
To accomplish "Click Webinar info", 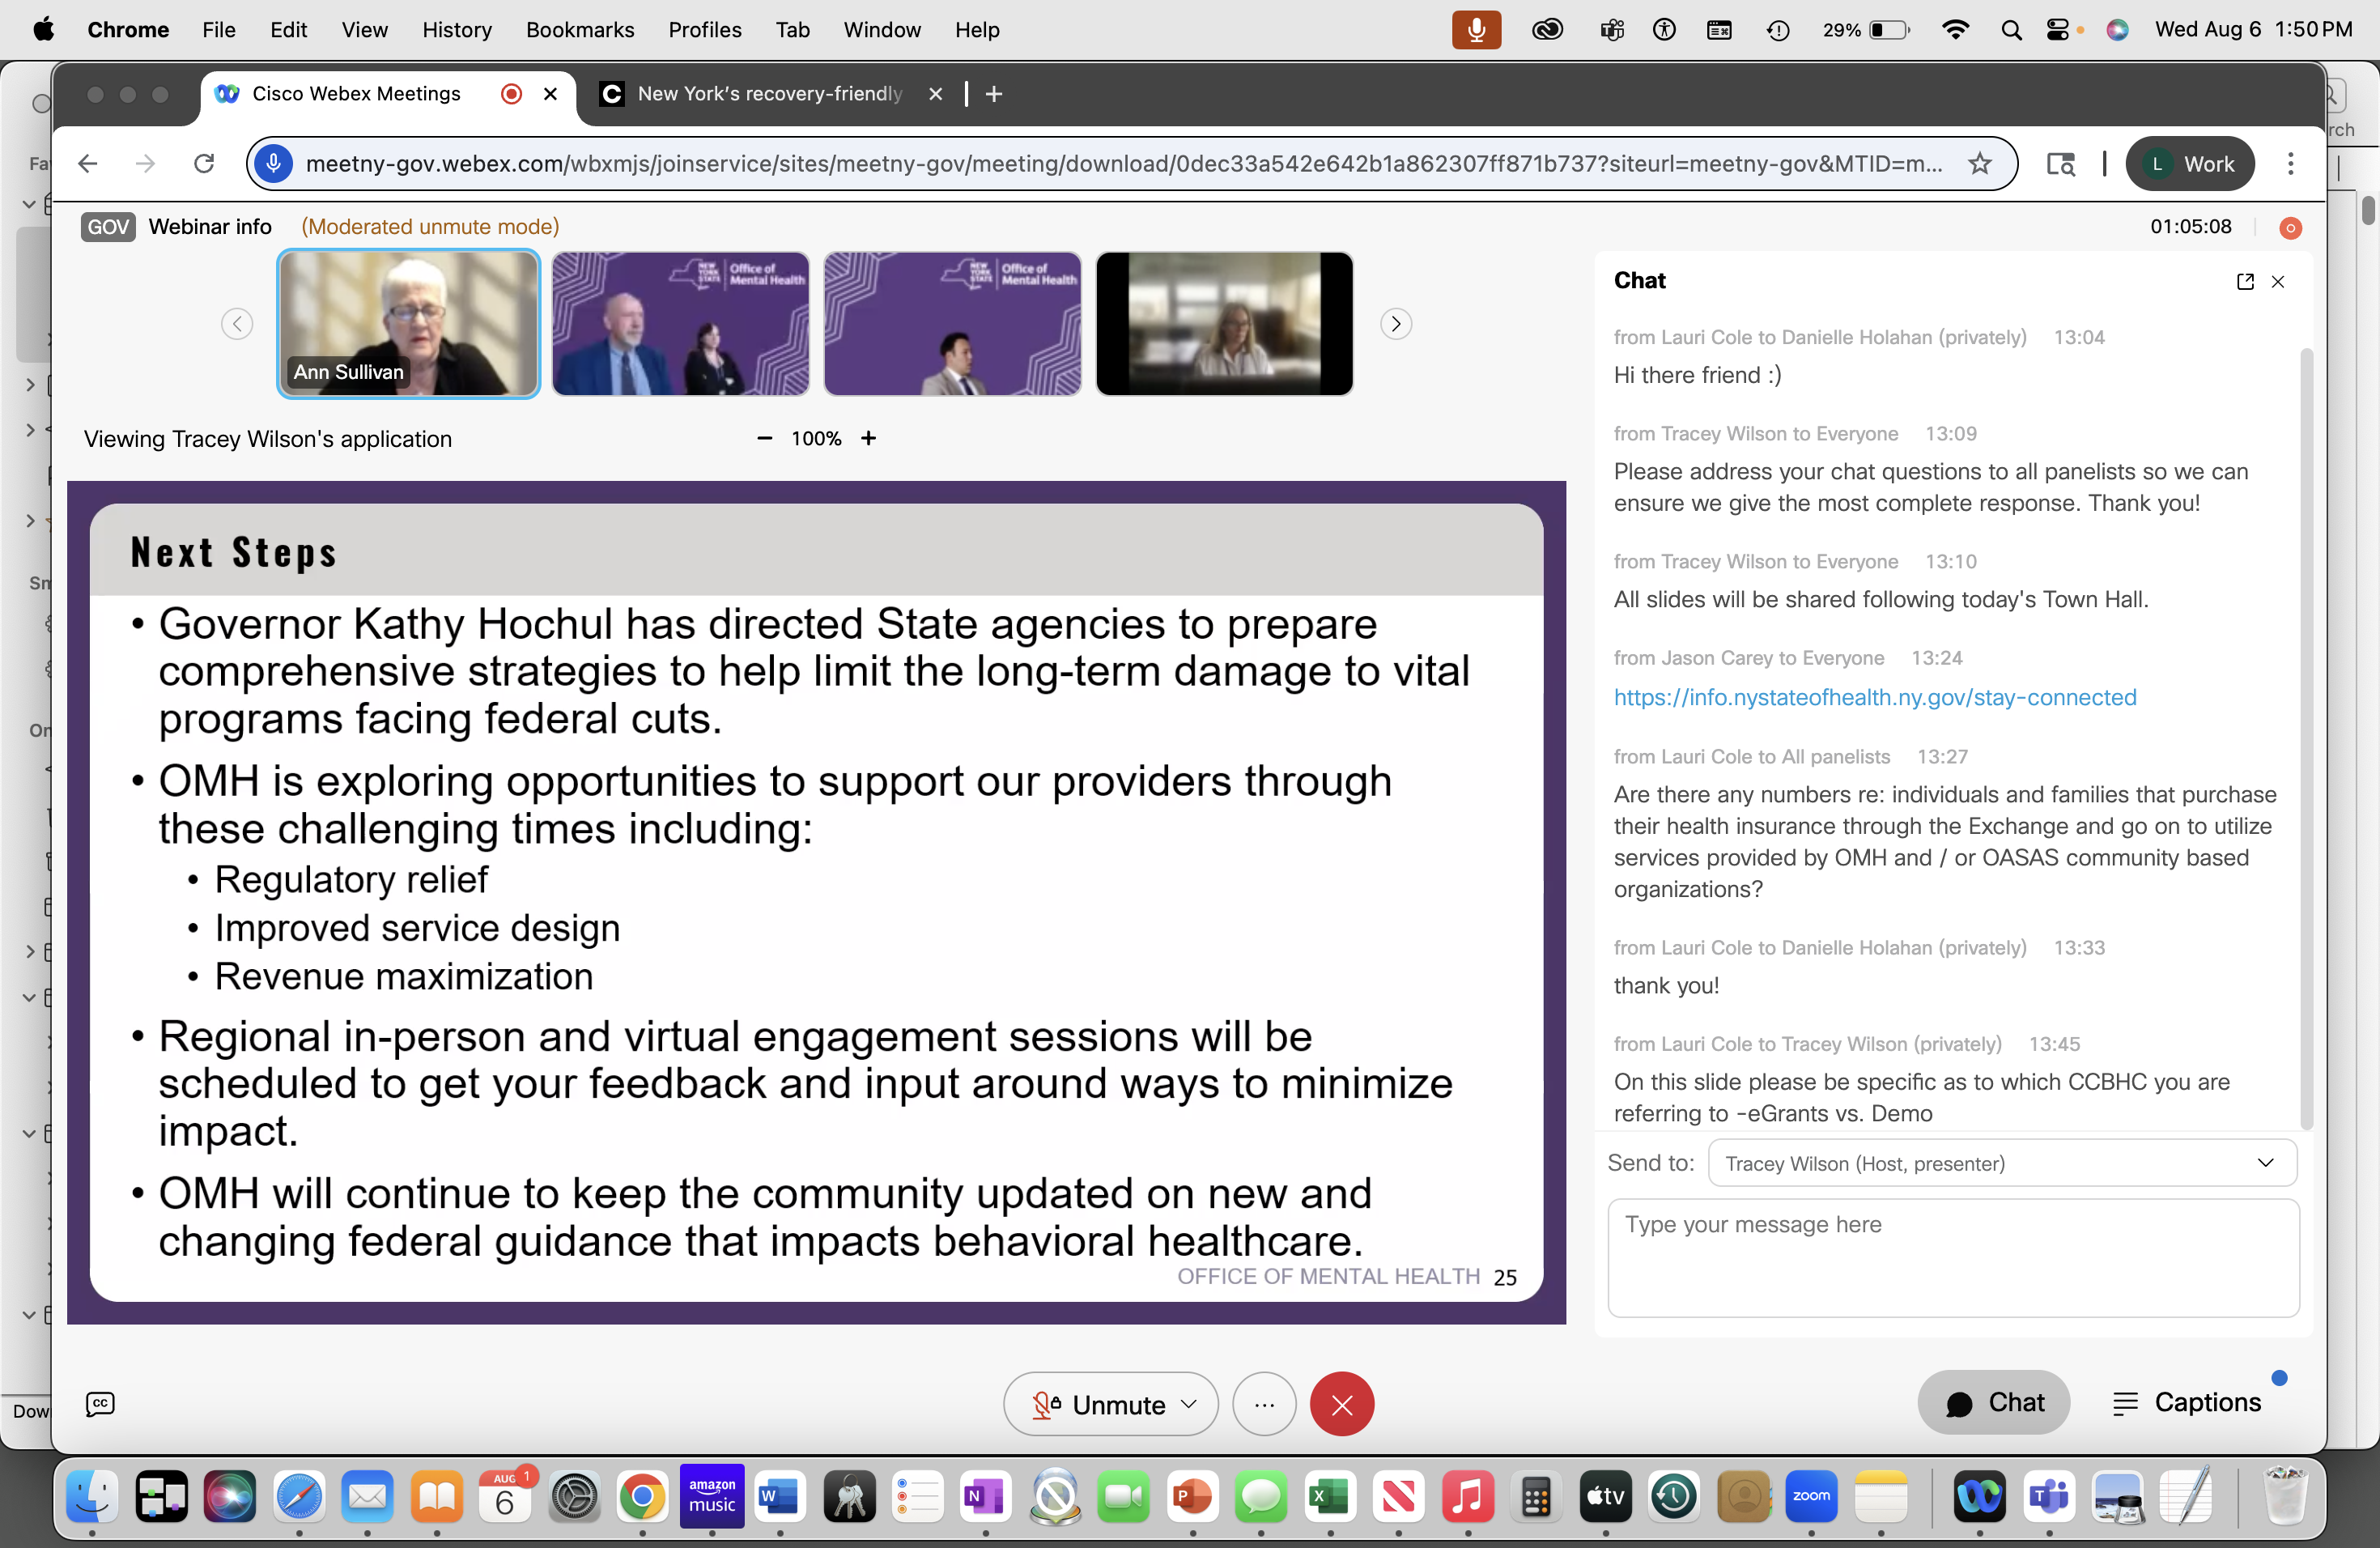I will [x=210, y=227].
